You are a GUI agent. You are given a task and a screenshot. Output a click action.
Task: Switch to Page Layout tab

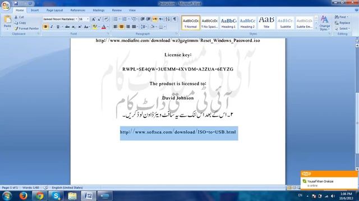pos(54,10)
